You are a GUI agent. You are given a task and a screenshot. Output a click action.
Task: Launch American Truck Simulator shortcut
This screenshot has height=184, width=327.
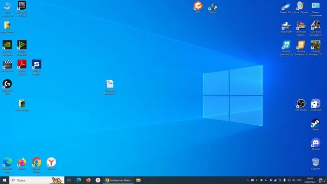(x=301, y=29)
